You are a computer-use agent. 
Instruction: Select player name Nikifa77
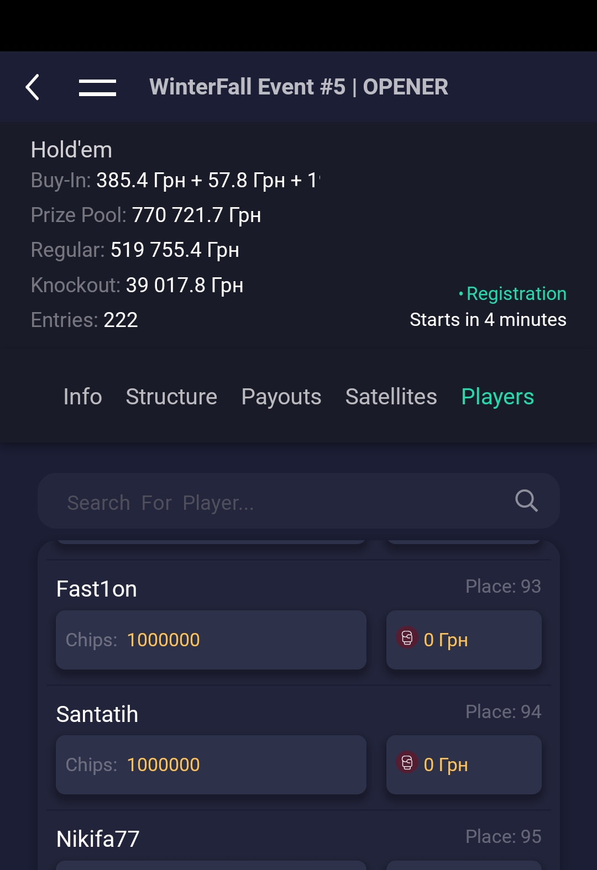[x=98, y=839]
